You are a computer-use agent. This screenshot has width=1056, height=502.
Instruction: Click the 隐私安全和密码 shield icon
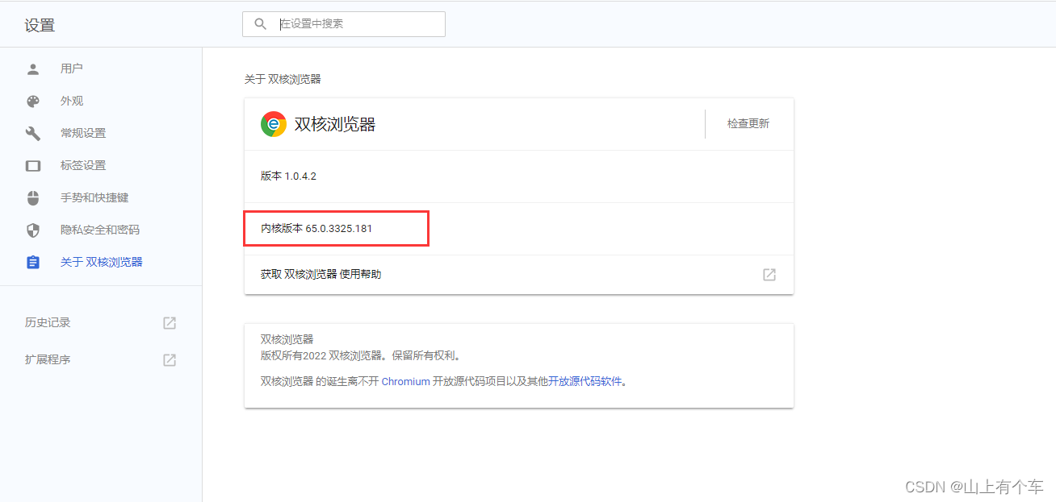coord(33,230)
